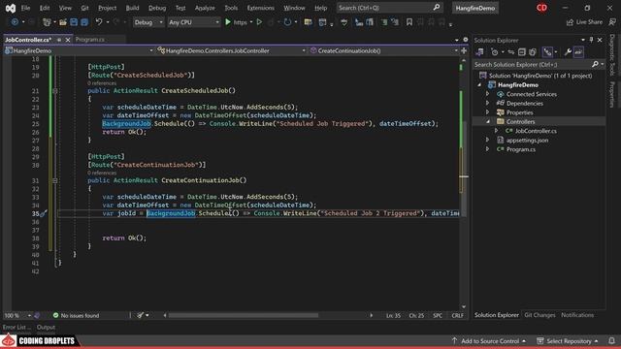Screen dimensions: 621x349
Task: Open the JobController class navigation dropdown
Action: pyautogui.click(x=231, y=50)
